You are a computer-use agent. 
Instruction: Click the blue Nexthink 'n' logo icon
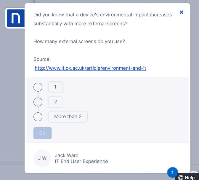click(15, 18)
